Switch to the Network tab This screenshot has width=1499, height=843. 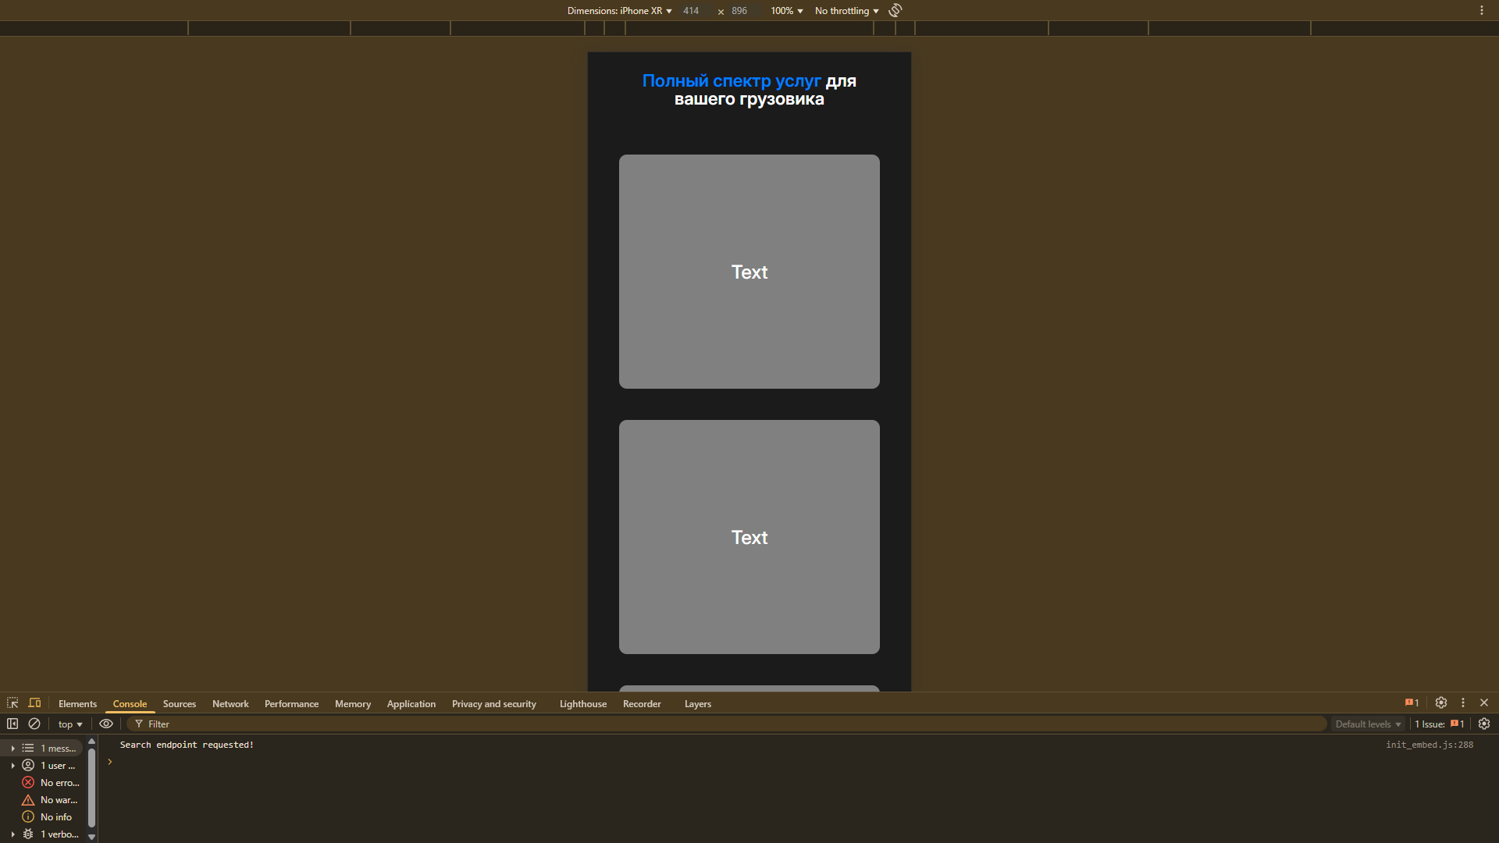230,704
